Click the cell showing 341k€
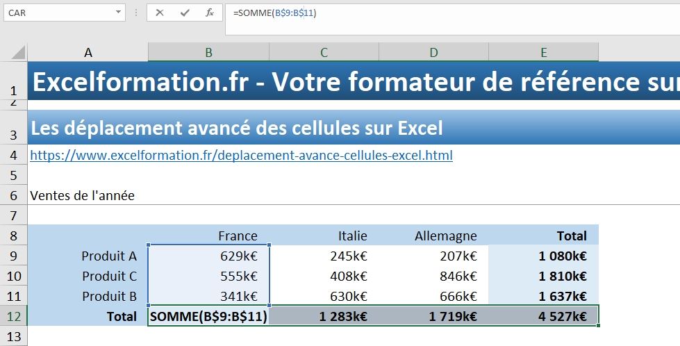Image resolution: width=680 pixels, height=346 pixels. point(208,296)
